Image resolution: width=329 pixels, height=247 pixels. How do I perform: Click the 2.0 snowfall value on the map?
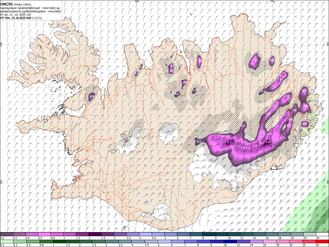click(286, 116)
